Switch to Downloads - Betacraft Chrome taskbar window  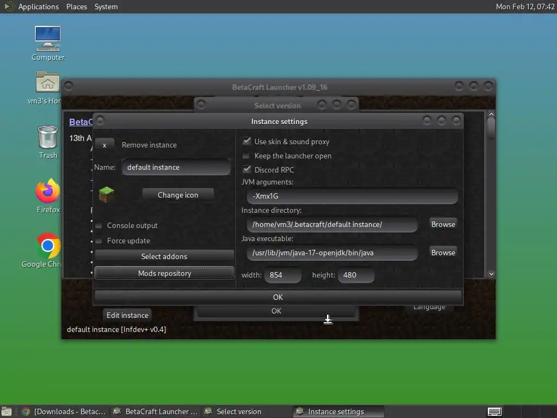tap(64, 411)
